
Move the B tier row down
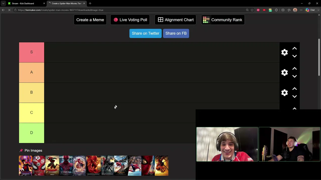point(295,96)
